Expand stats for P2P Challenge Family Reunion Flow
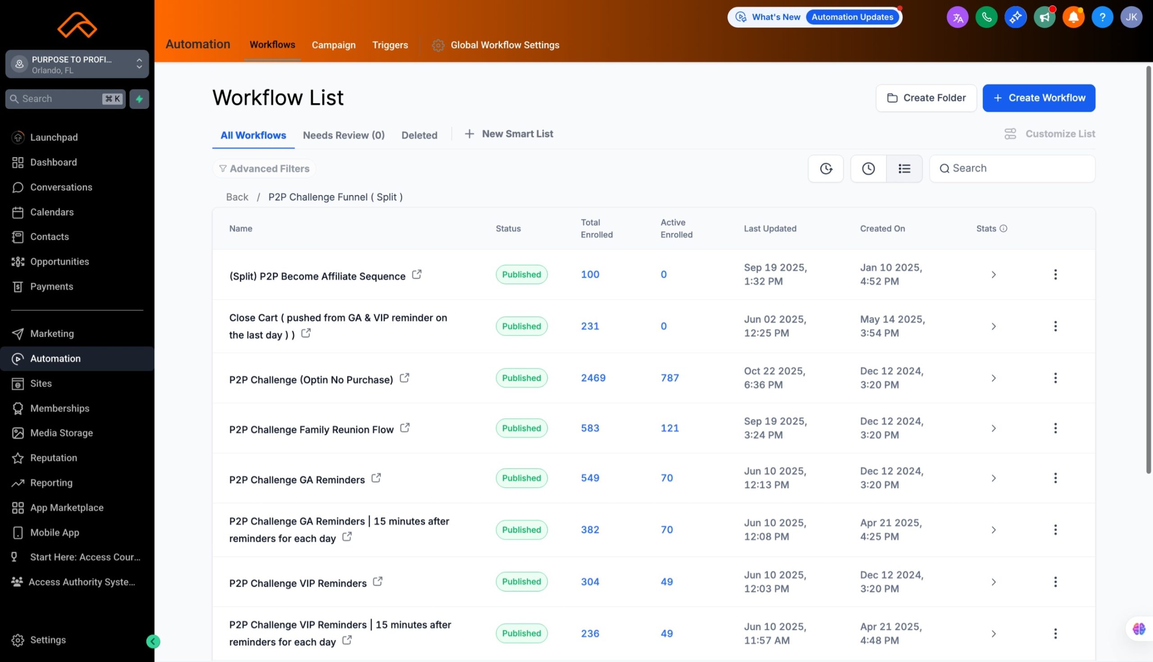1153x662 pixels. point(994,428)
